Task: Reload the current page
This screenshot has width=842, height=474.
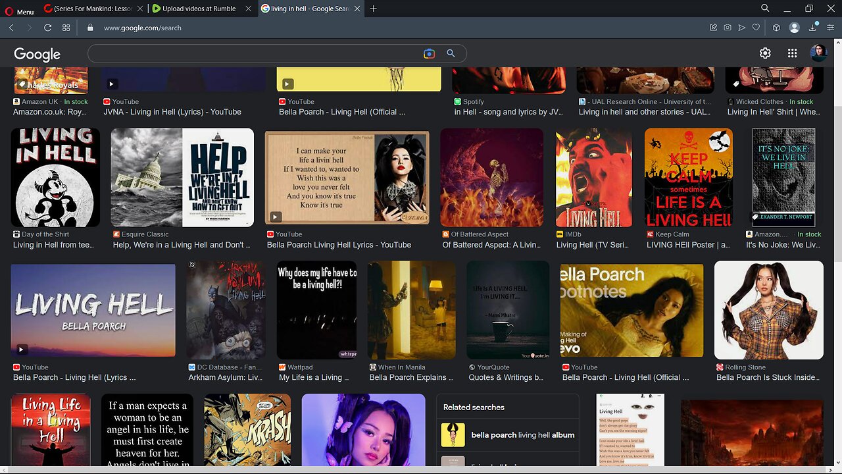Action: coord(47,28)
